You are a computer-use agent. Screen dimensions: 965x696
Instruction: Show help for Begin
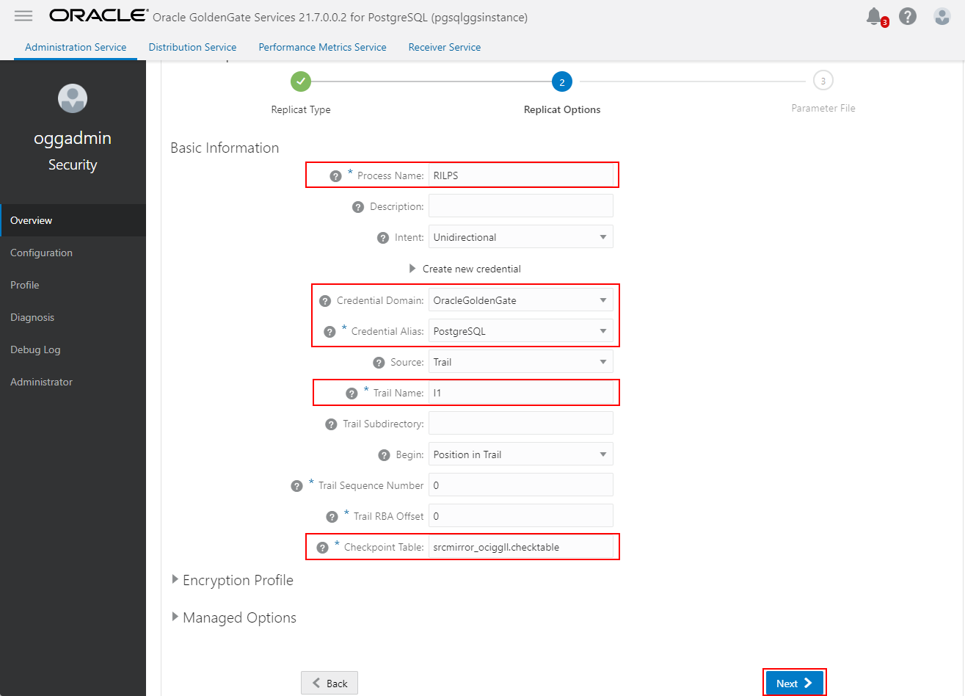(384, 455)
